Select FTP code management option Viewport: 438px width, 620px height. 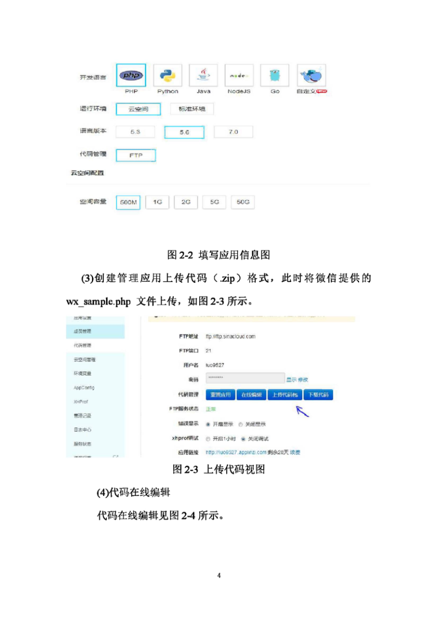point(136,155)
